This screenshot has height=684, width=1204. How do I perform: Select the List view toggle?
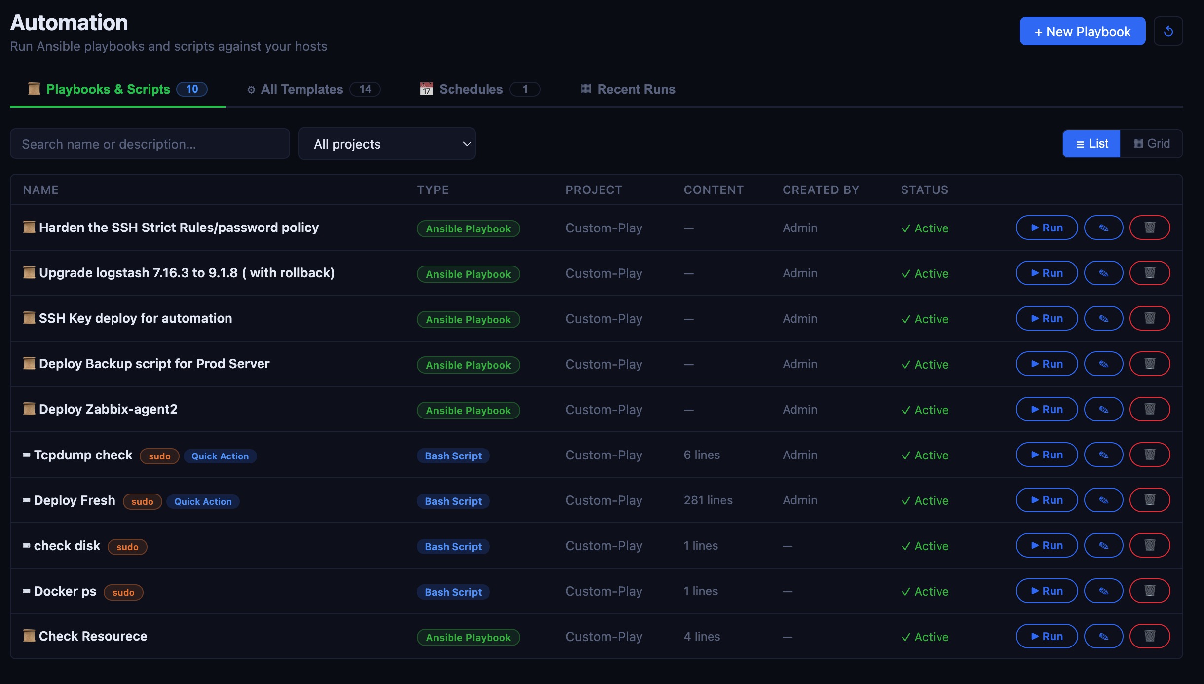click(x=1091, y=144)
